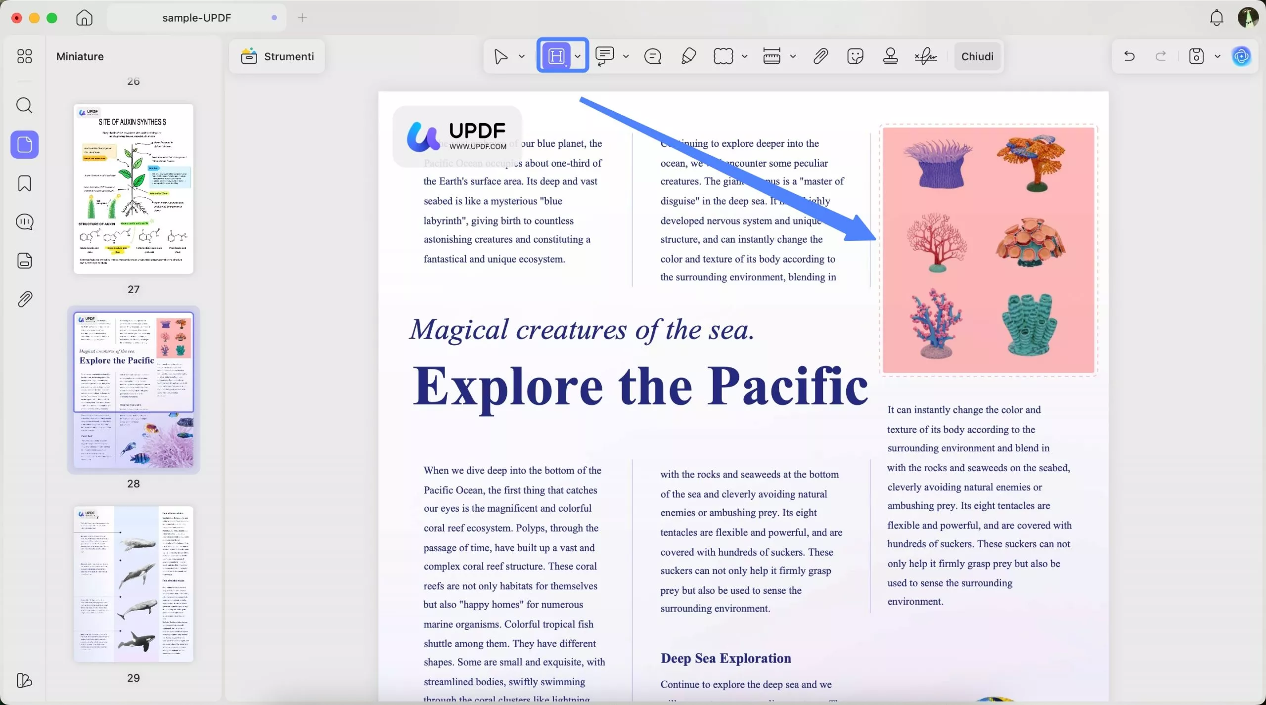Open the dropdown next to the highlight tool
Viewport: 1266px width, 705px height.
[578, 56]
